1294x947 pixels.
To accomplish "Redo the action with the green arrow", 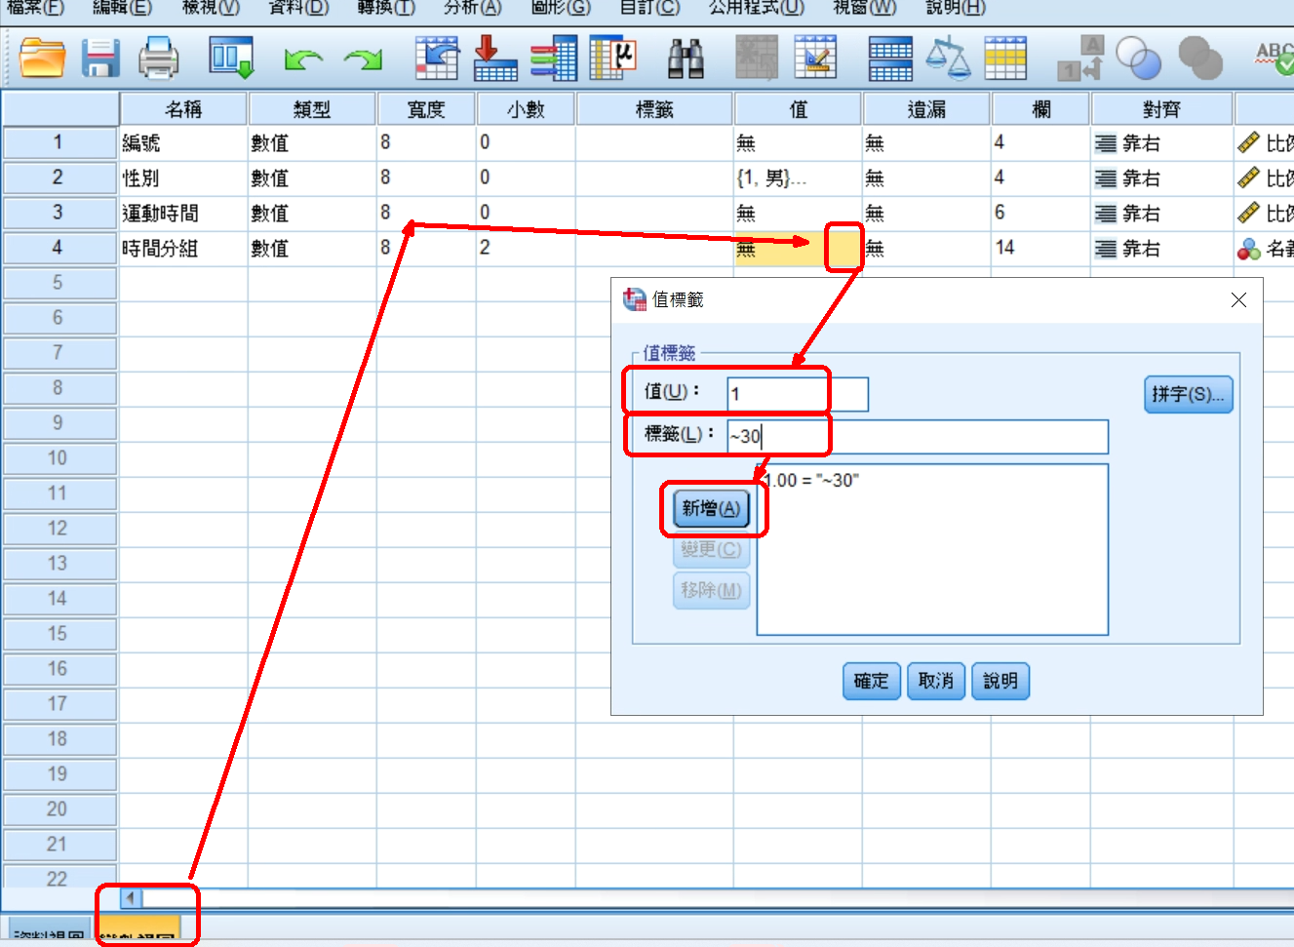I will point(363,60).
